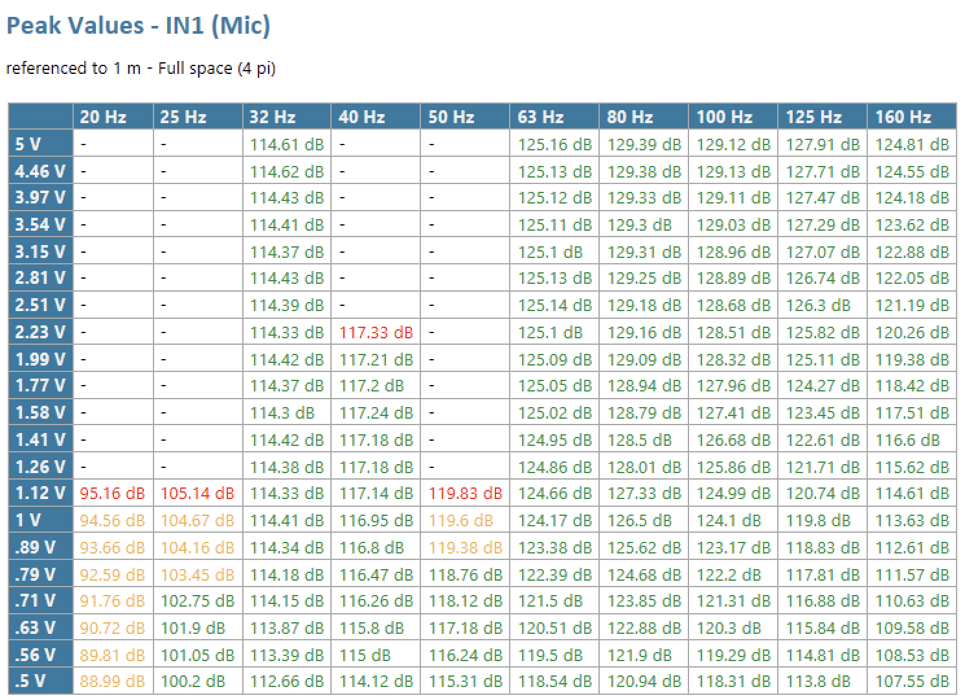Select the 2.51 V row header

pos(40,305)
